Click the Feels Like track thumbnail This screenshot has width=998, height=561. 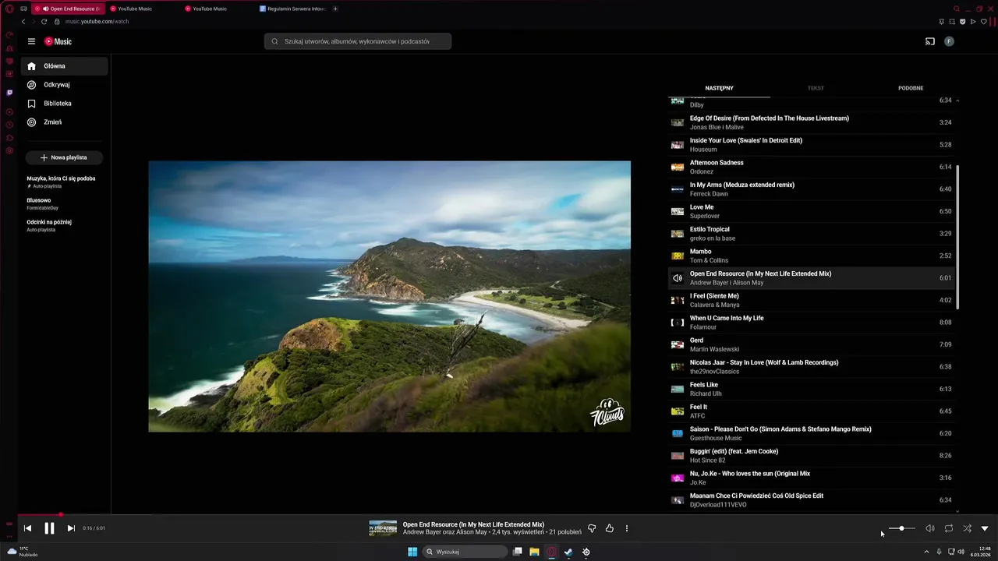pos(678,389)
